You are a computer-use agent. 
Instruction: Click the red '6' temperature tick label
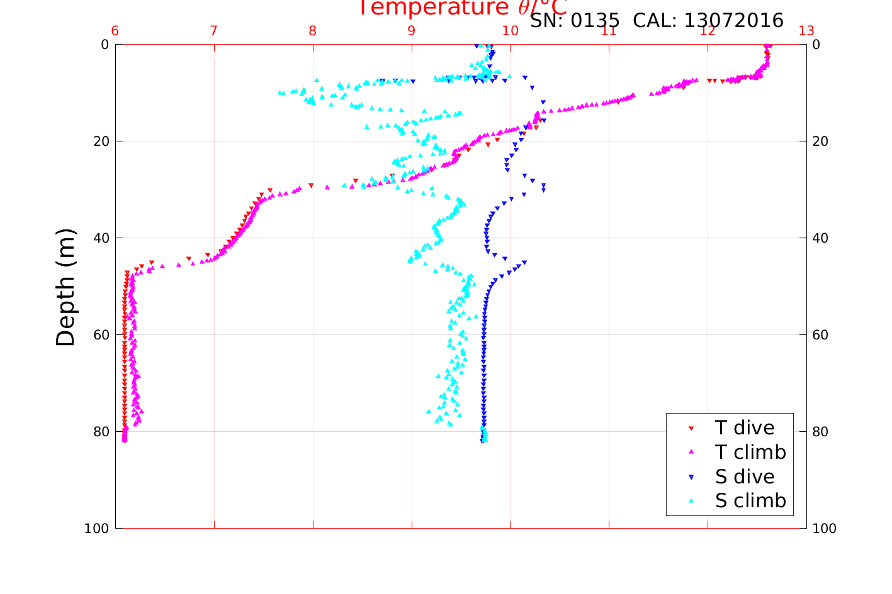(x=115, y=31)
